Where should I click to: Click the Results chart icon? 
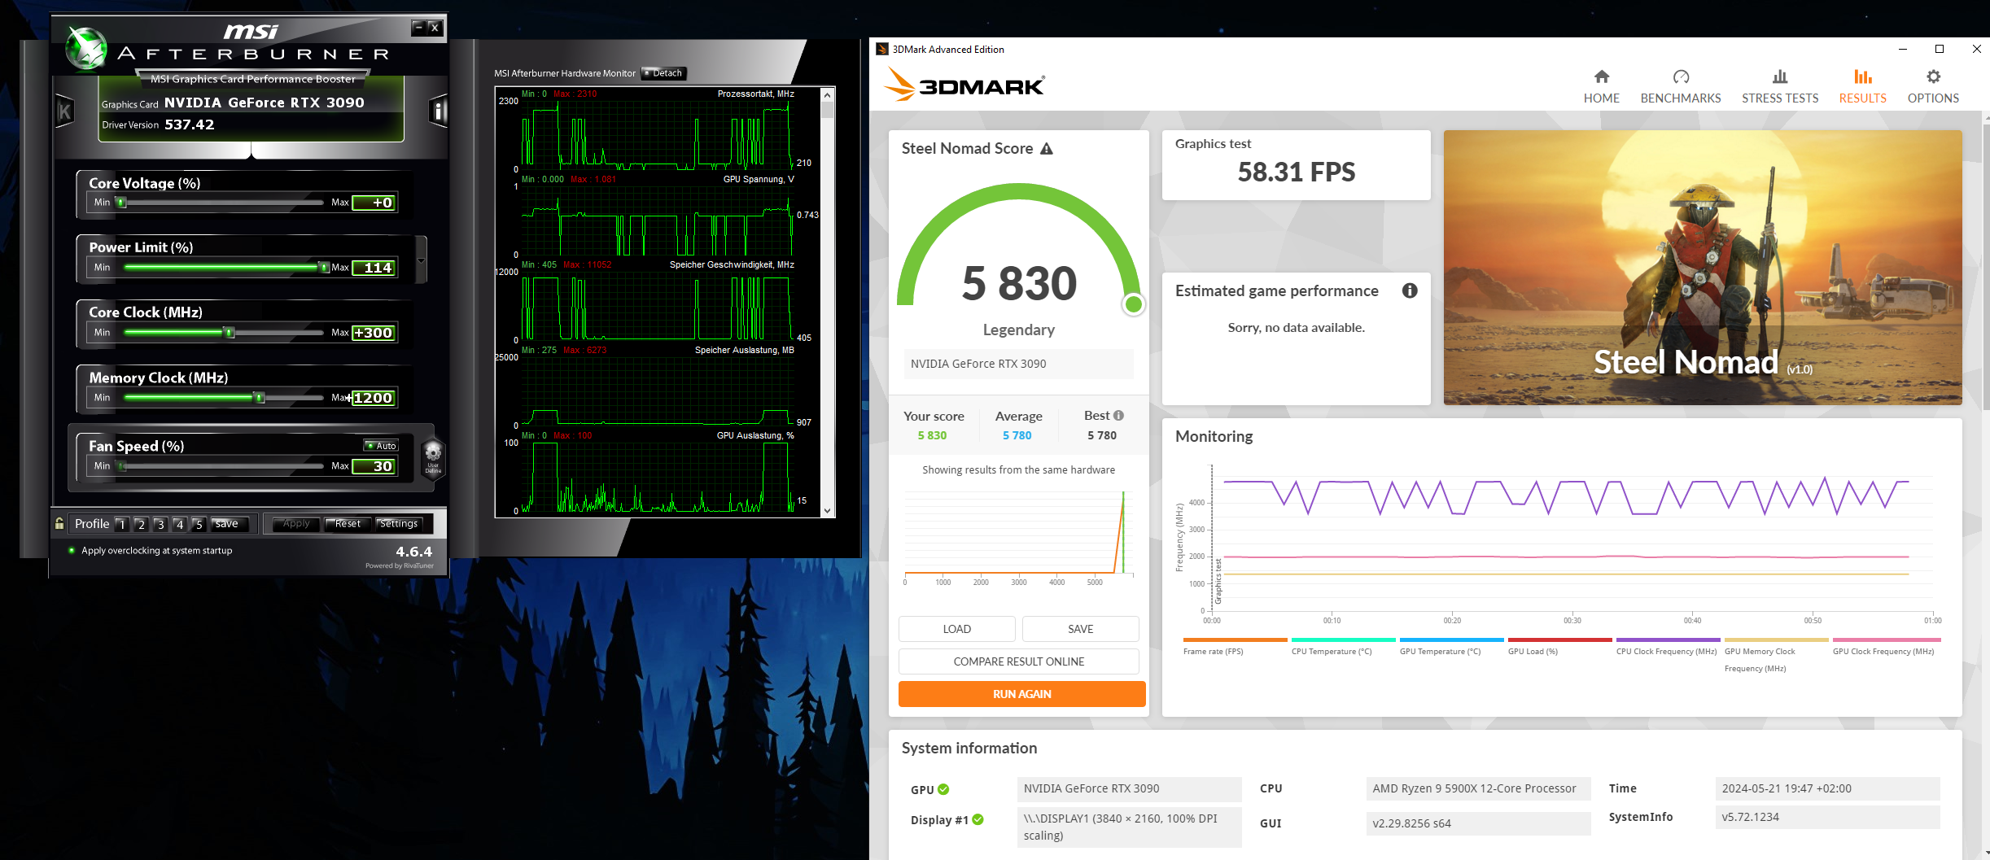pos(1862,76)
